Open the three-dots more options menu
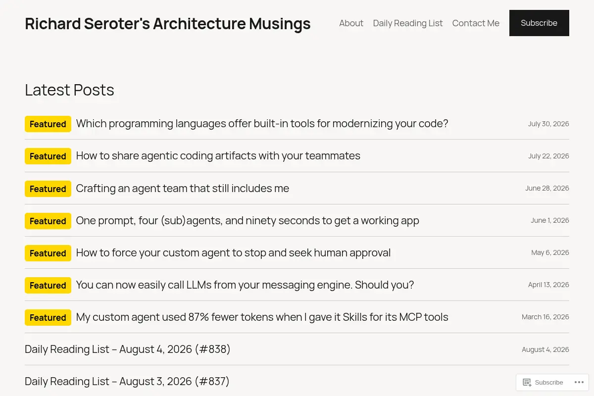Image resolution: width=594 pixels, height=396 pixels. (578, 382)
